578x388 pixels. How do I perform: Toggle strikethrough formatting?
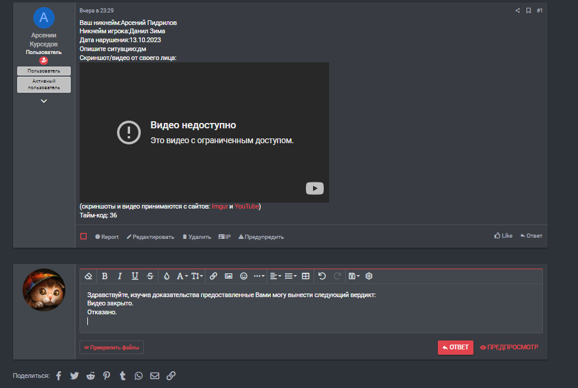click(x=150, y=276)
